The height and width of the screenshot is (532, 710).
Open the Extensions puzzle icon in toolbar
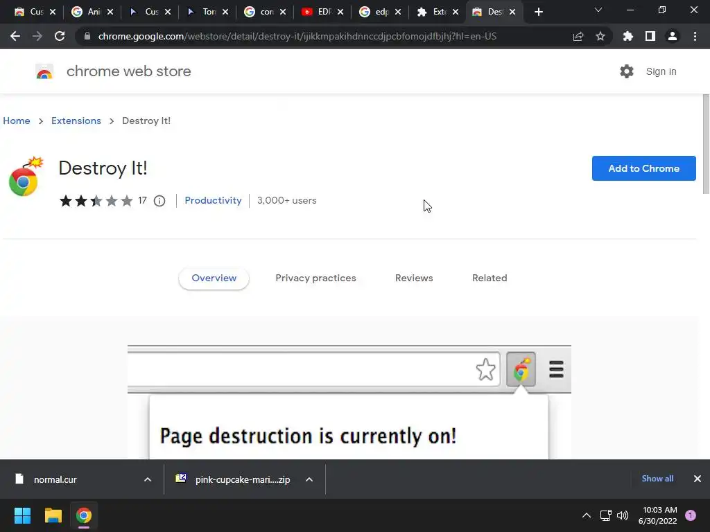(x=628, y=36)
